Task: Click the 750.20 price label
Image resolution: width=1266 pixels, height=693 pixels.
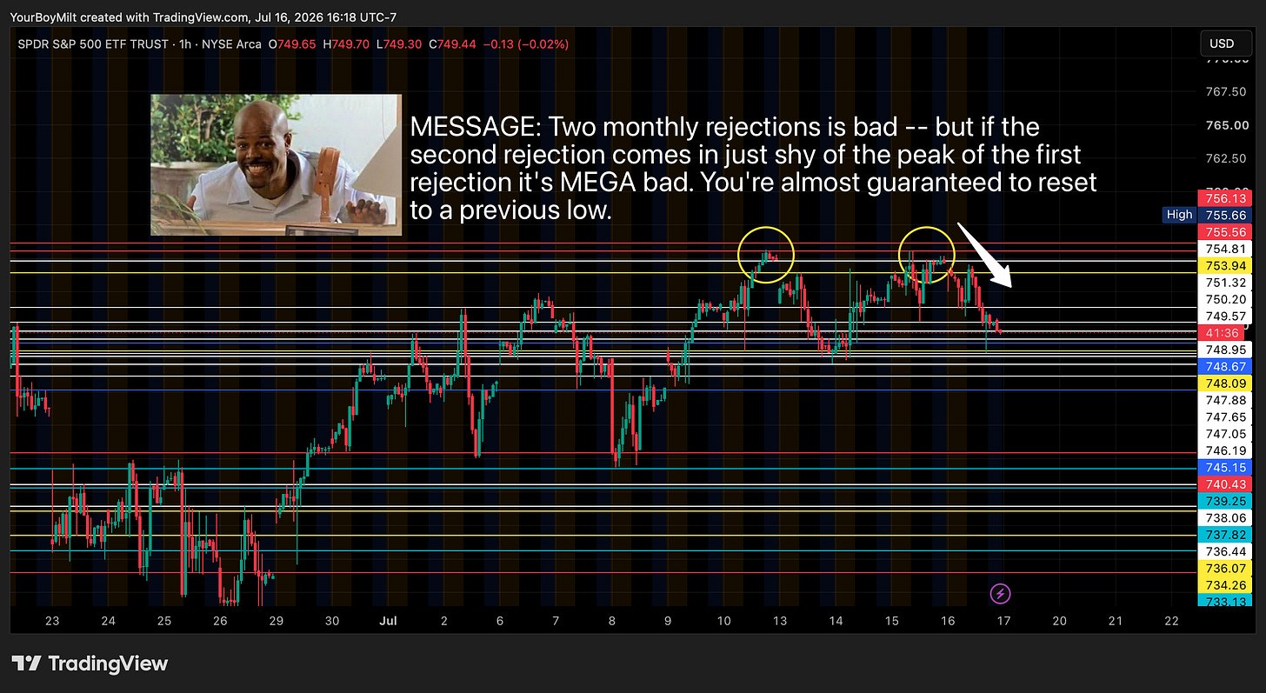Action: [1226, 299]
